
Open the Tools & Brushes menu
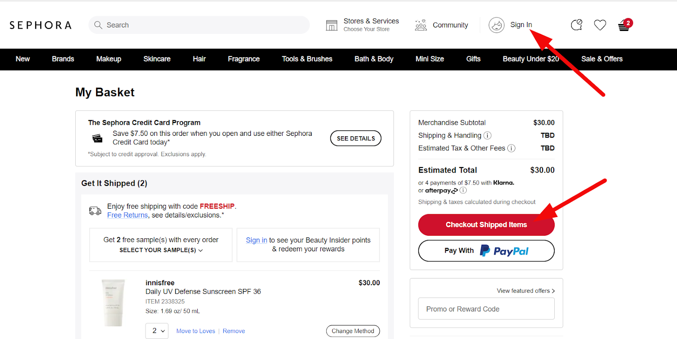pyautogui.click(x=307, y=59)
